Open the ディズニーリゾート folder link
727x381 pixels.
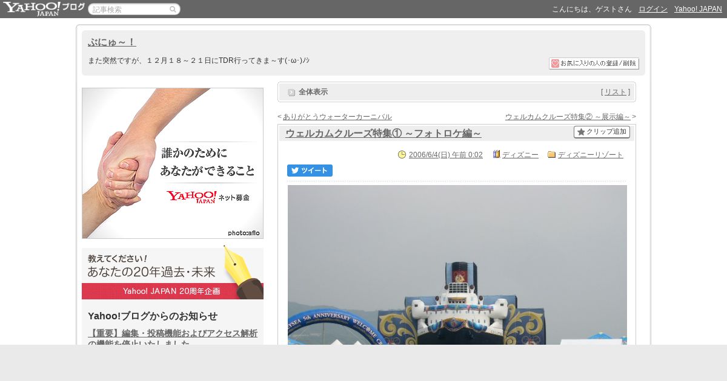pyautogui.click(x=591, y=155)
